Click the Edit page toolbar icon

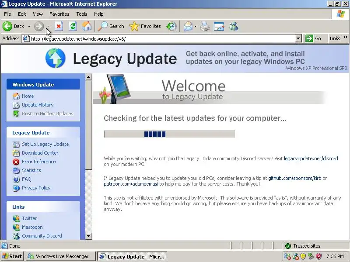coord(219,26)
